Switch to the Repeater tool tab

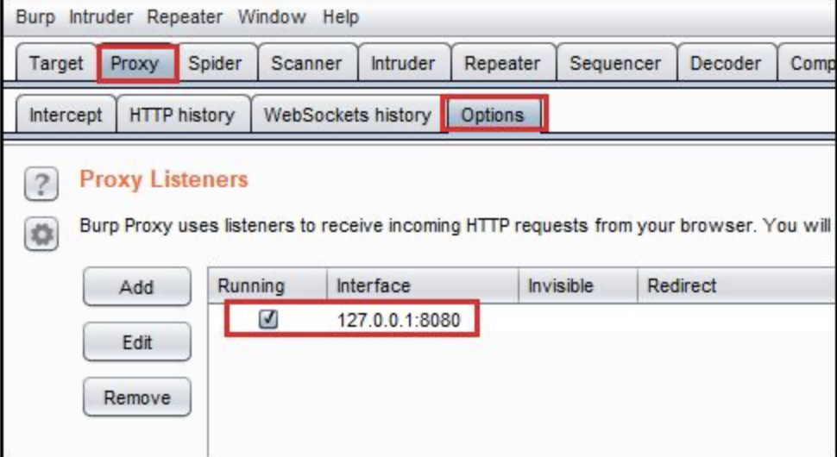tap(502, 63)
